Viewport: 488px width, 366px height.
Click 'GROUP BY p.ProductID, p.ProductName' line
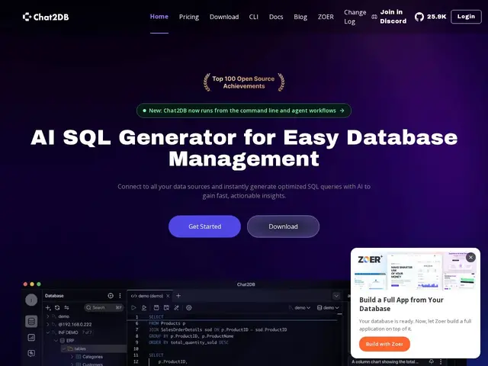pyautogui.click(x=191, y=336)
